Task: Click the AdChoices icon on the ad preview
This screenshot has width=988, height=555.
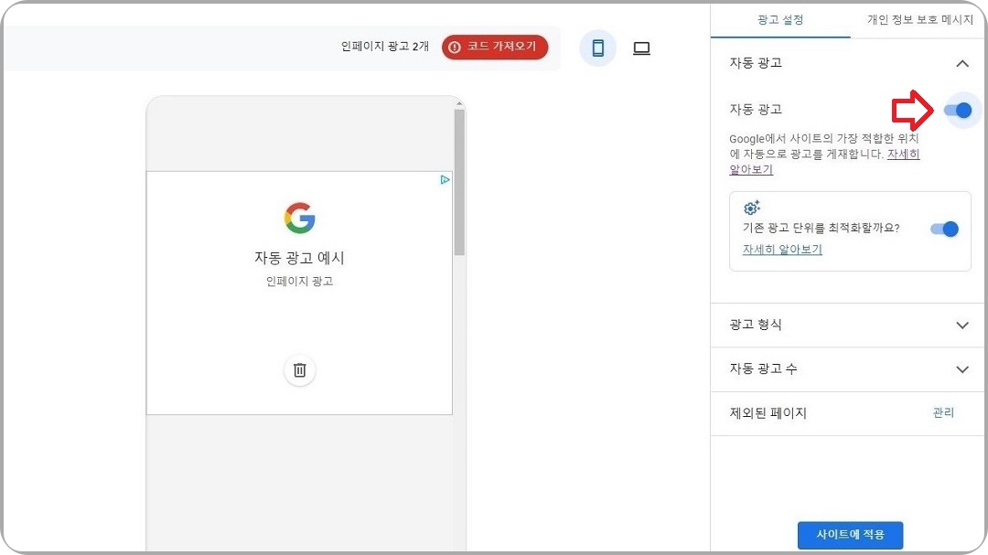Action: tap(445, 180)
